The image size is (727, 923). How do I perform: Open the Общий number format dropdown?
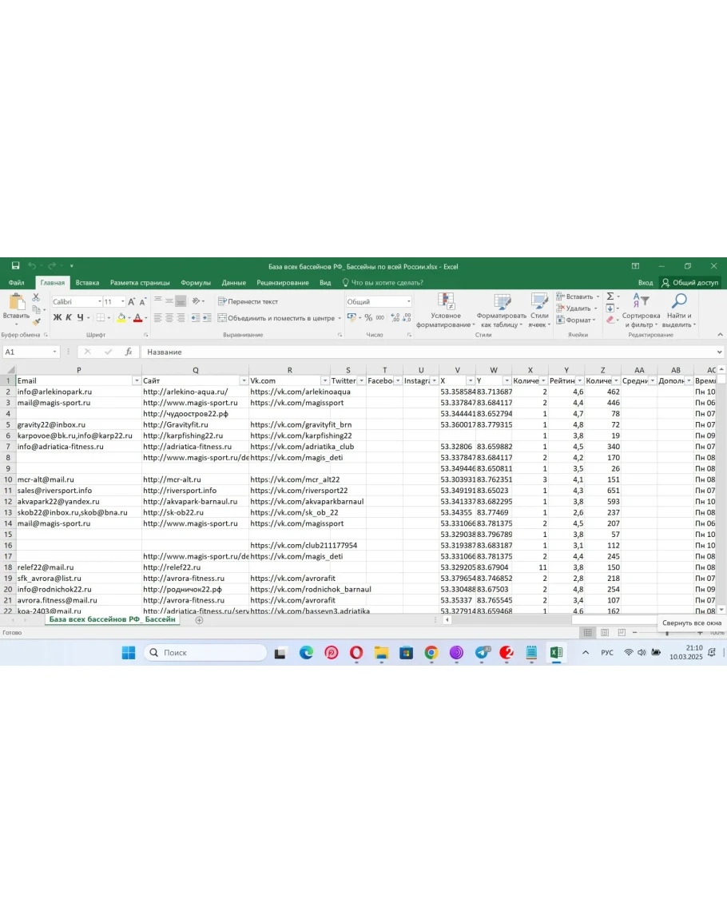[408, 301]
